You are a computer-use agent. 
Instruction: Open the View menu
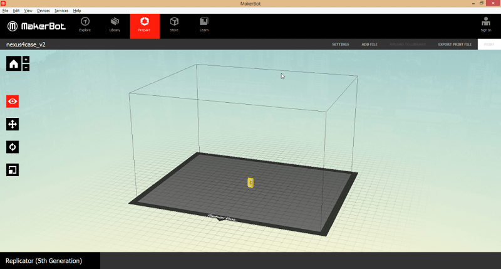(x=28, y=11)
